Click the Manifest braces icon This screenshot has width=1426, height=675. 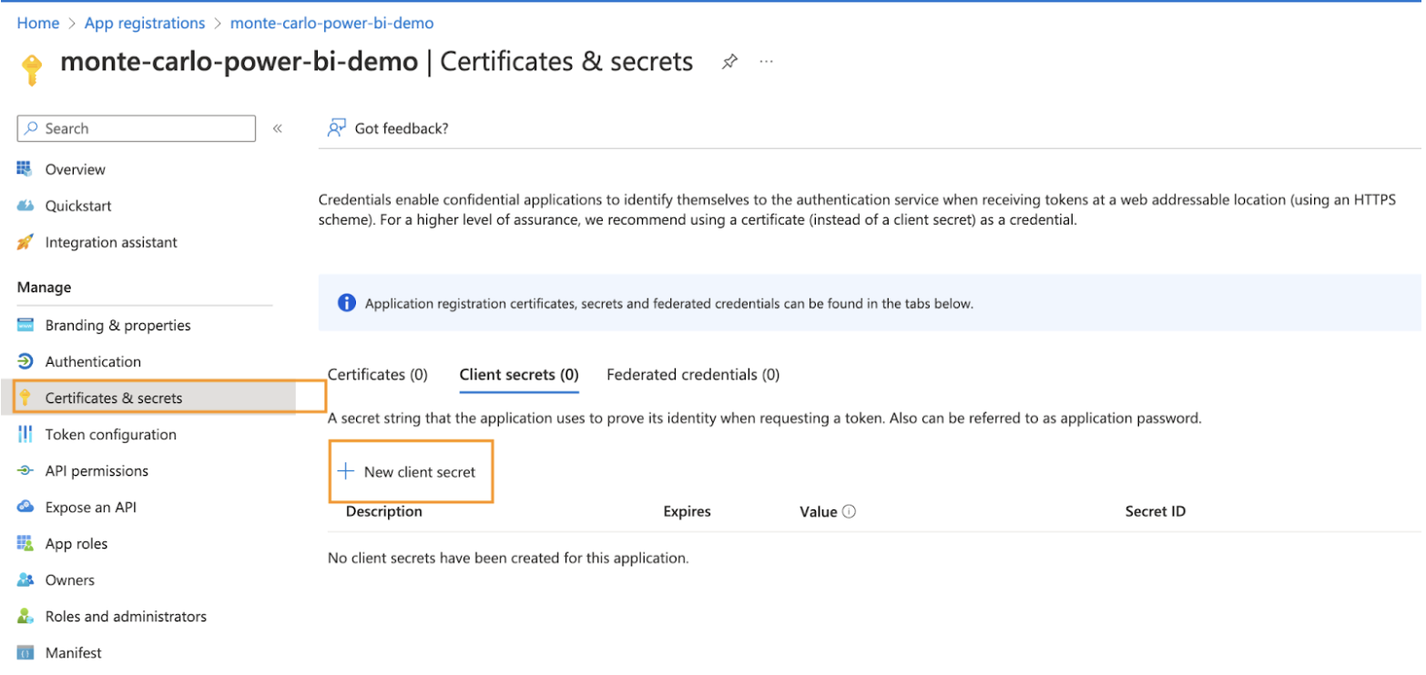click(x=25, y=652)
